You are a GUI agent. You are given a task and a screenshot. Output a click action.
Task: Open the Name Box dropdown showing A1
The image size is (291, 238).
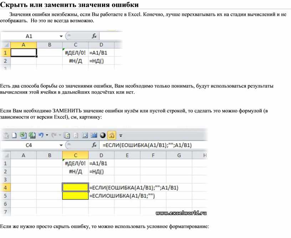(61, 36)
